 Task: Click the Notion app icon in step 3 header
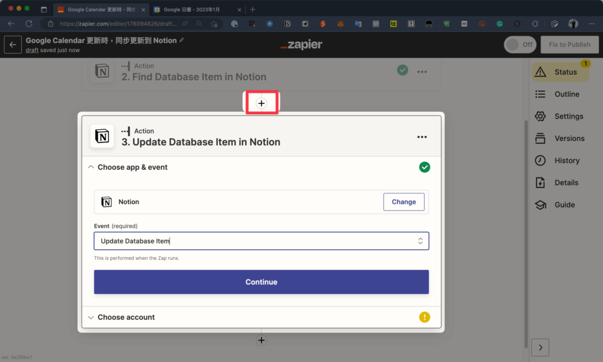tap(102, 136)
